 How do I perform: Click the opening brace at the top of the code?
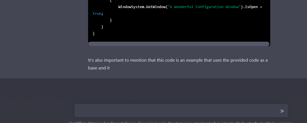(111, 1)
